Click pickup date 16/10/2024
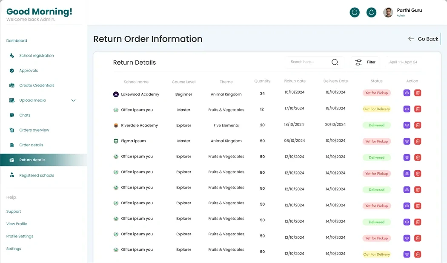The width and height of the screenshot is (447, 263). click(295, 92)
